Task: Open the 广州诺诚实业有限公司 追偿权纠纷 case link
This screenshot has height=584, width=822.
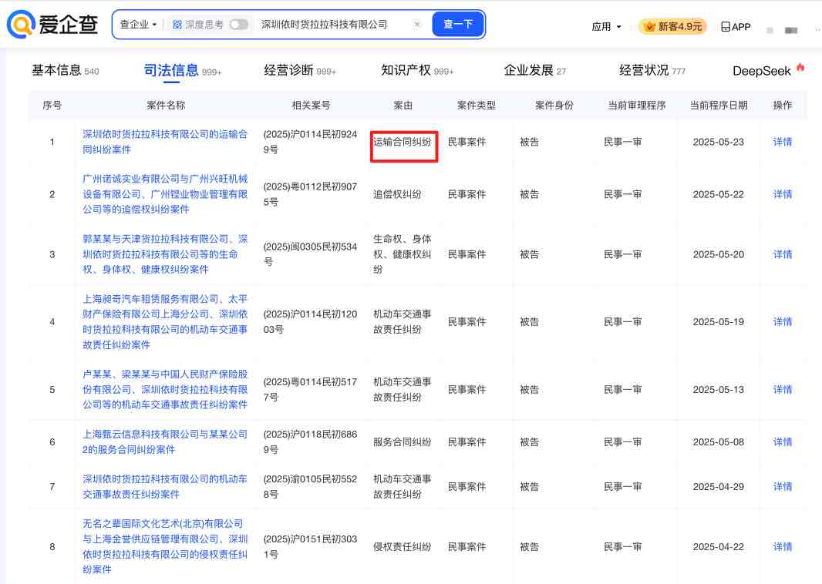Action: coord(165,194)
